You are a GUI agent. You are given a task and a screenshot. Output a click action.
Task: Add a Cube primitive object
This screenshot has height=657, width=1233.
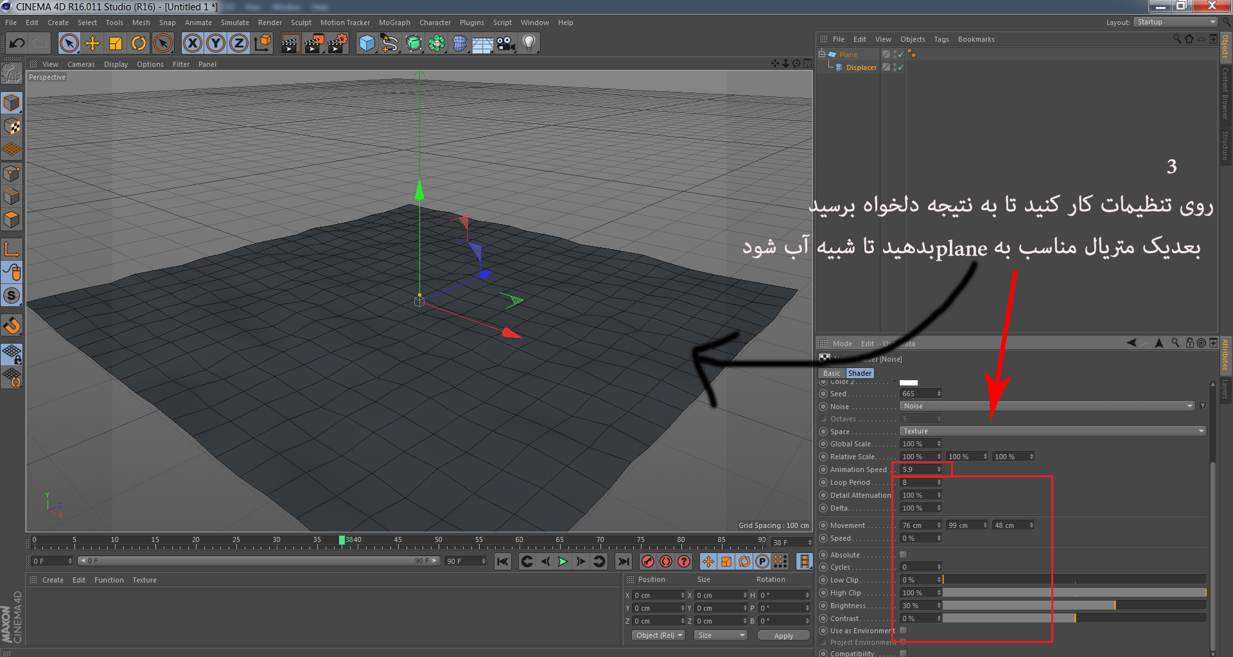(367, 44)
